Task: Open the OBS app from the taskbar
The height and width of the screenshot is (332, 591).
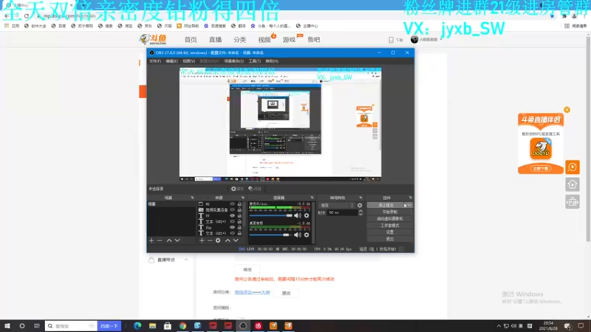Action: click(243, 325)
